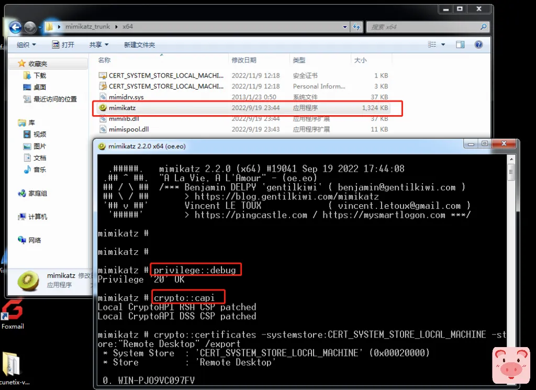This screenshot has height=390, width=536.
Task: Click the blog.gentilkiwi.com URL text in console
Action: (286, 196)
